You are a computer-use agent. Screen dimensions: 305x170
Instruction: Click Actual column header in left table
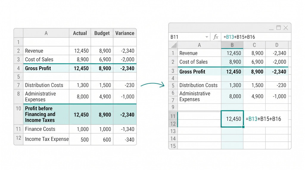click(80, 33)
